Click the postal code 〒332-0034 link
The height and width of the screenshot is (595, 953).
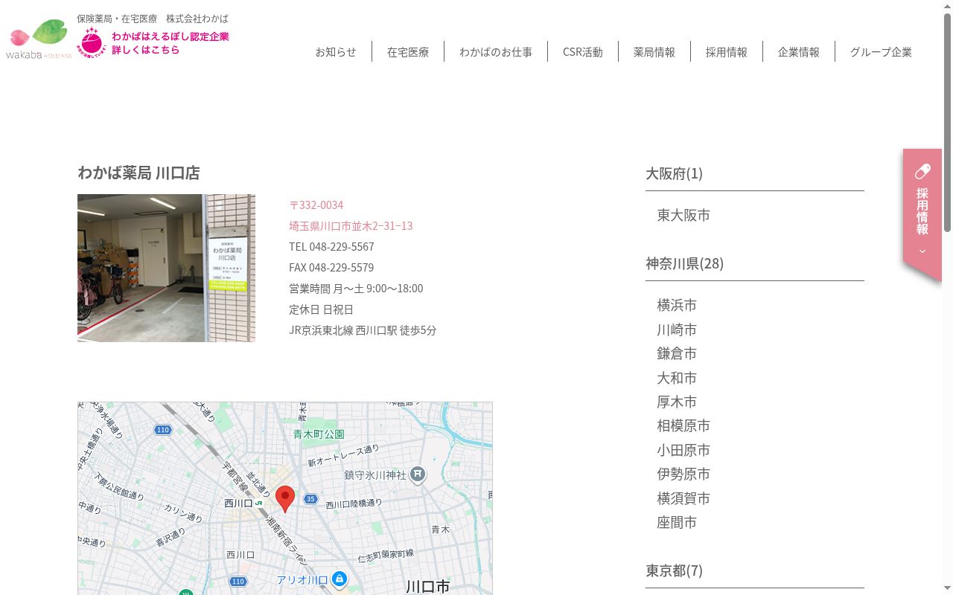(x=316, y=205)
